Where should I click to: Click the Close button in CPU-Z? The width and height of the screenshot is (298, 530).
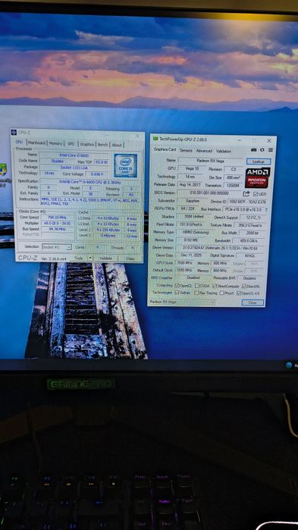pos(130,259)
